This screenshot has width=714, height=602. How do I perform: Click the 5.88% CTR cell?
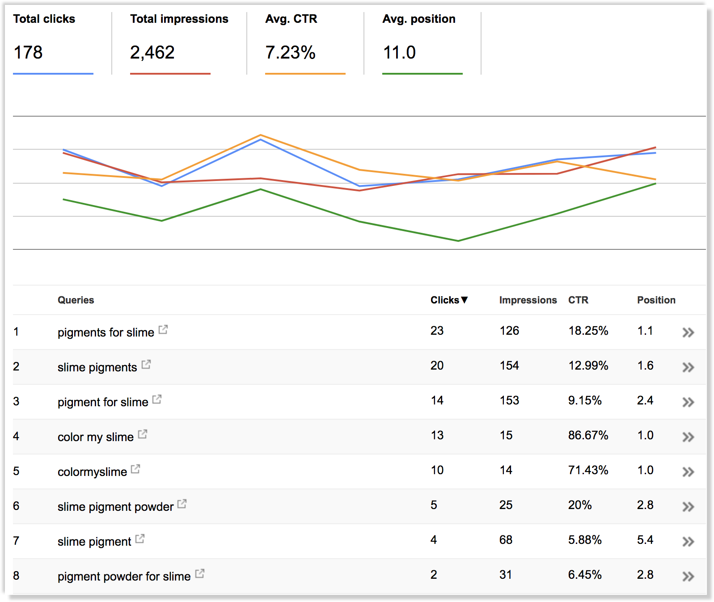tap(585, 540)
